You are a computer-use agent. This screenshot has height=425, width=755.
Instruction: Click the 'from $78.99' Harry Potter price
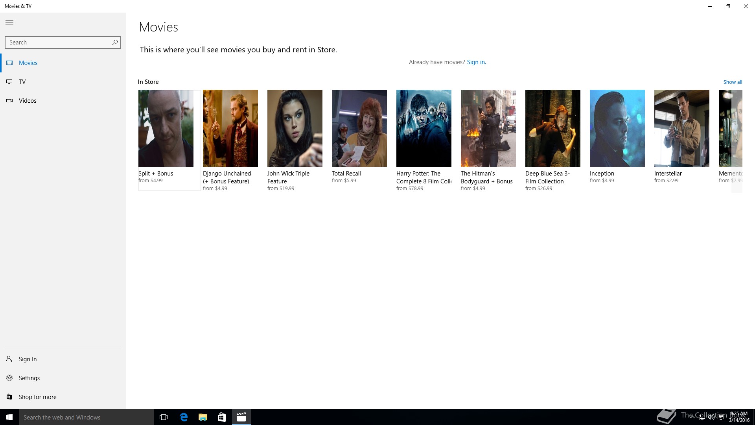coord(410,188)
